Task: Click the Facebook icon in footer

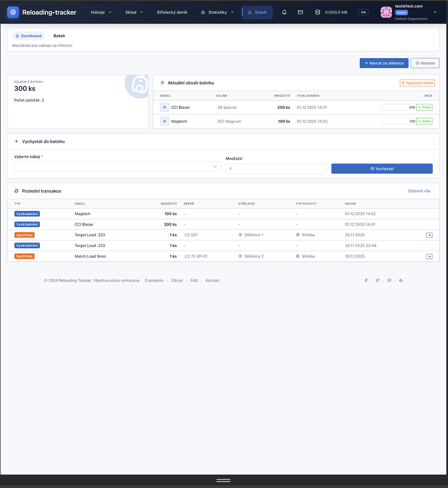Action: click(366, 281)
